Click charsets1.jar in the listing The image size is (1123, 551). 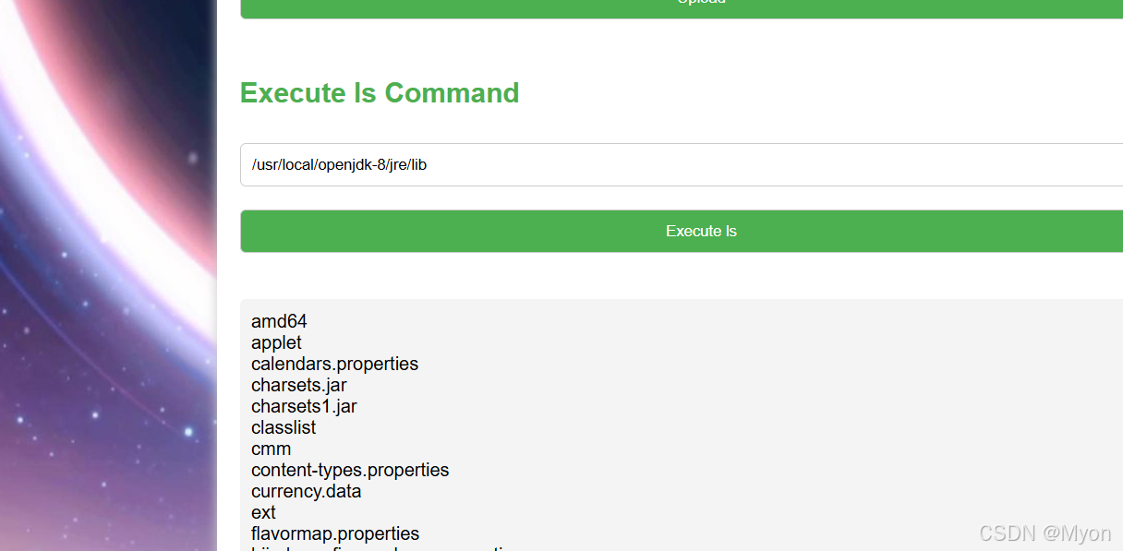click(x=304, y=406)
